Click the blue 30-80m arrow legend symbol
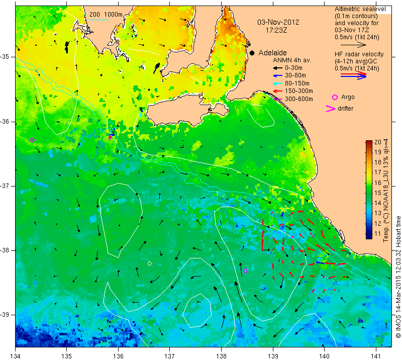This screenshot has width=402, height=362. (277, 76)
